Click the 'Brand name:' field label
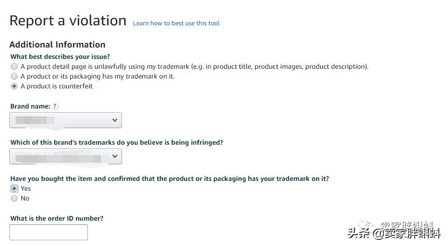Viewport: 448px width, 246px height. (x=30, y=106)
